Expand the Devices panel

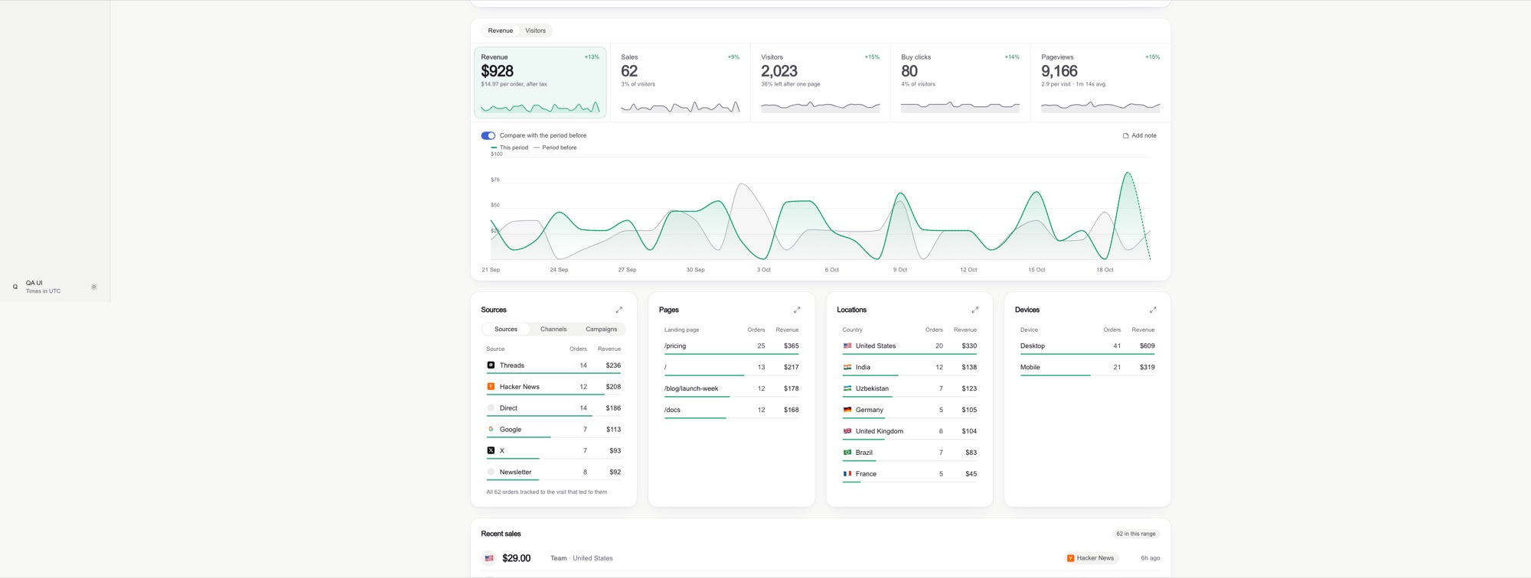[1153, 310]
